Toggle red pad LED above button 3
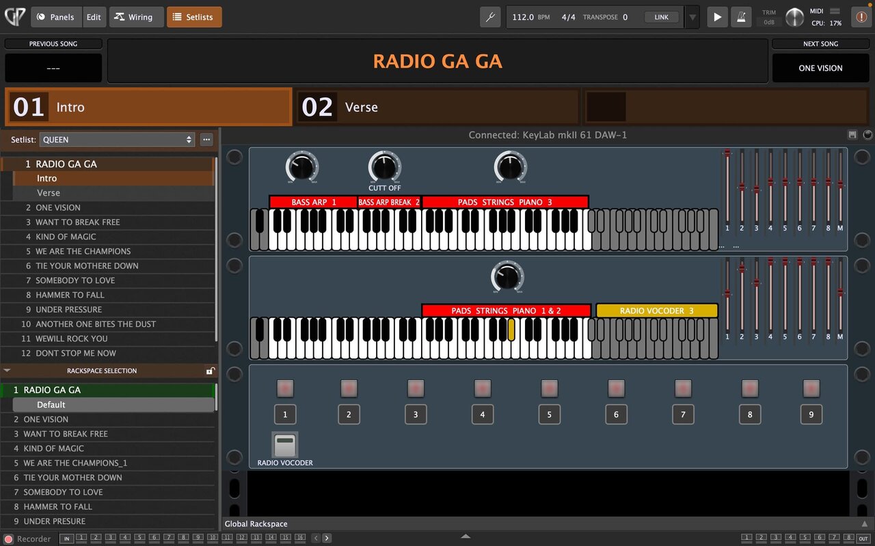Viewport: 875px width, 546px height. (416, 388)
